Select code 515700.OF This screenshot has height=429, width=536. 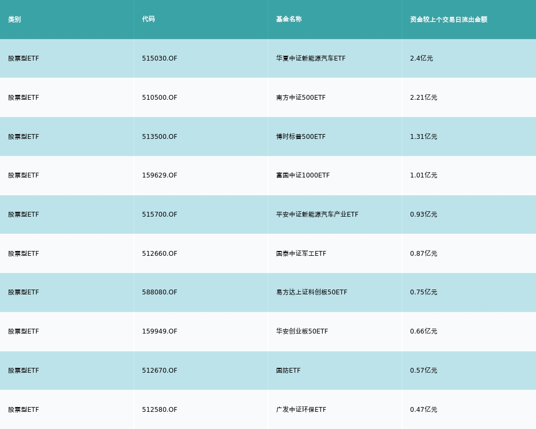160,214
